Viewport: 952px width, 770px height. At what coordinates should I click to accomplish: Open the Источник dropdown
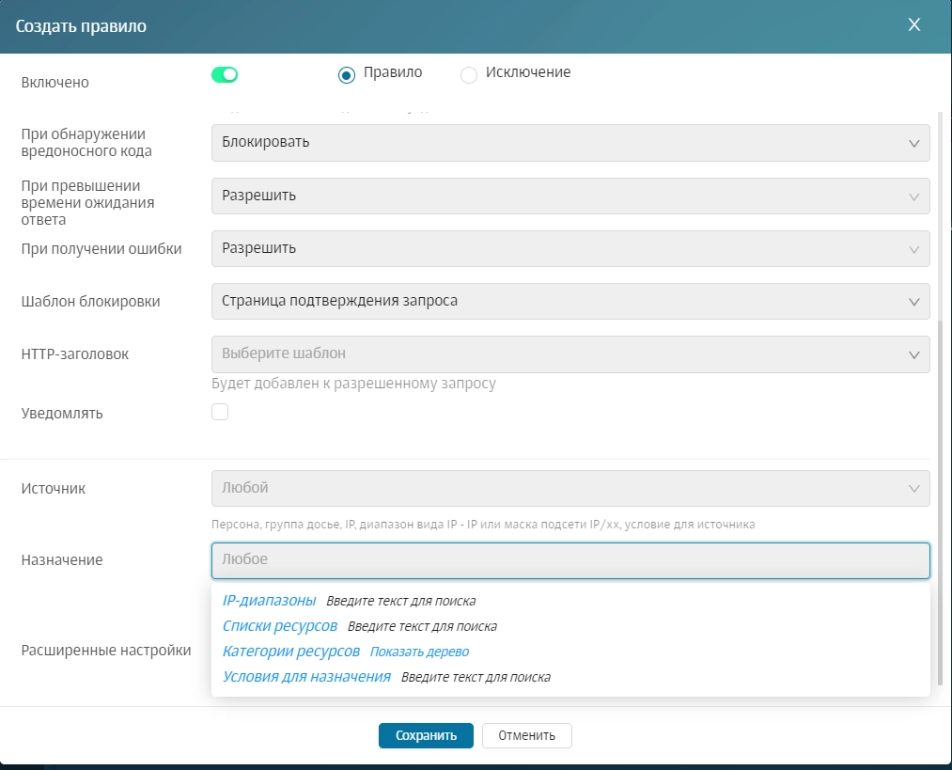click(x=570, y=488)
